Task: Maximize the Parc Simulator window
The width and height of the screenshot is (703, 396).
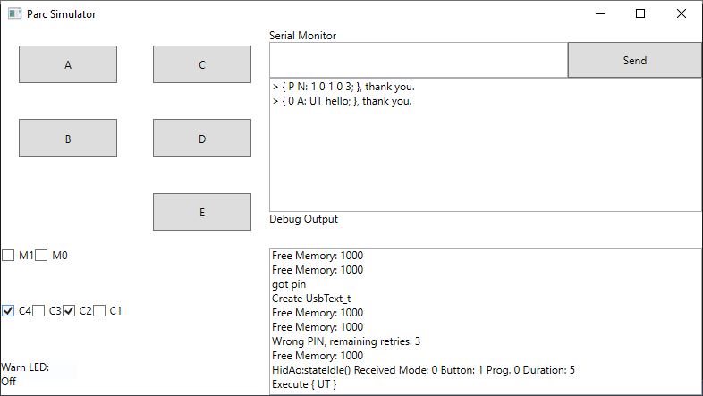Action: tap(640, 14)
